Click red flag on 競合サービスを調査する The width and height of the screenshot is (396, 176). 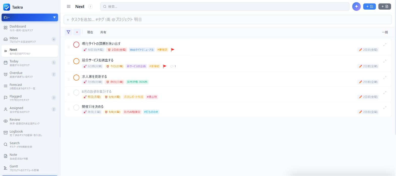pyautogui.click(x=165, y=66)
